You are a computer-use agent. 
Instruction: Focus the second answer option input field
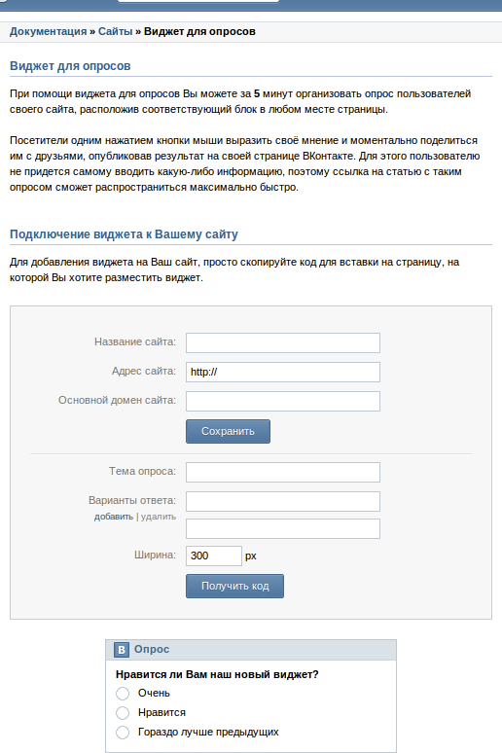click(283, 528)
